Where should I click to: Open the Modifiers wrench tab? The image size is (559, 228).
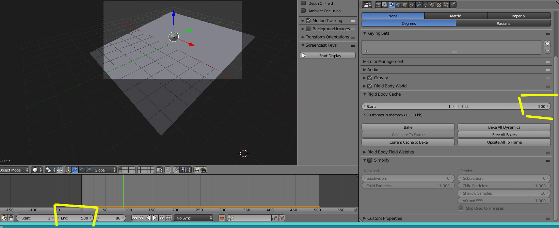coord(419,5)
